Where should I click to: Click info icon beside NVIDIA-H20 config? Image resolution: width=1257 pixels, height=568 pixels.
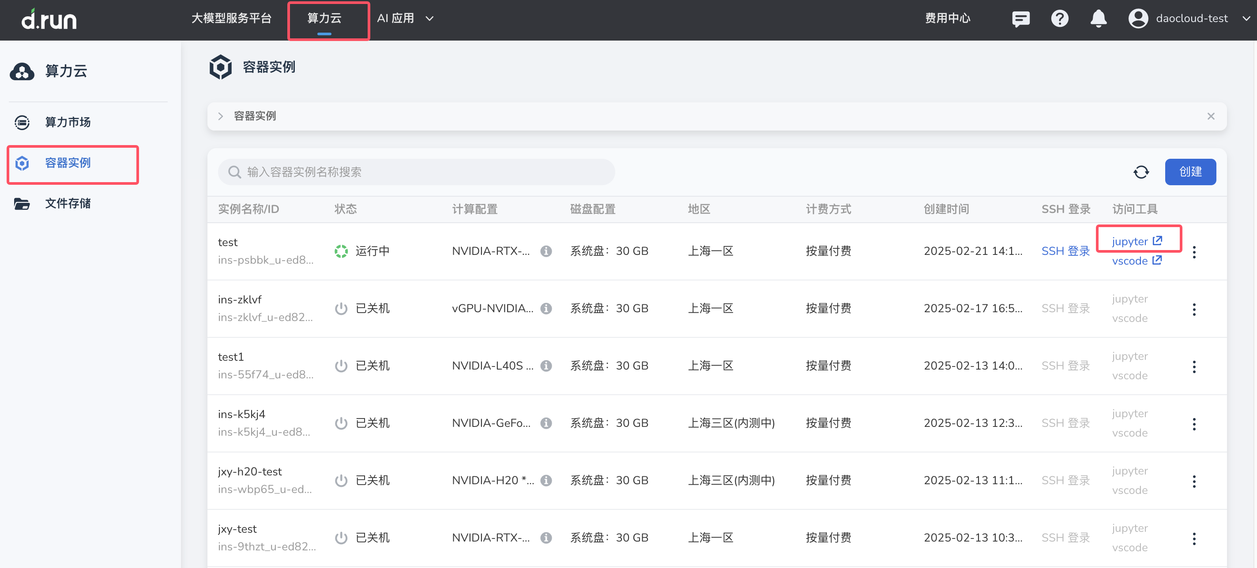tap(546, 481)
